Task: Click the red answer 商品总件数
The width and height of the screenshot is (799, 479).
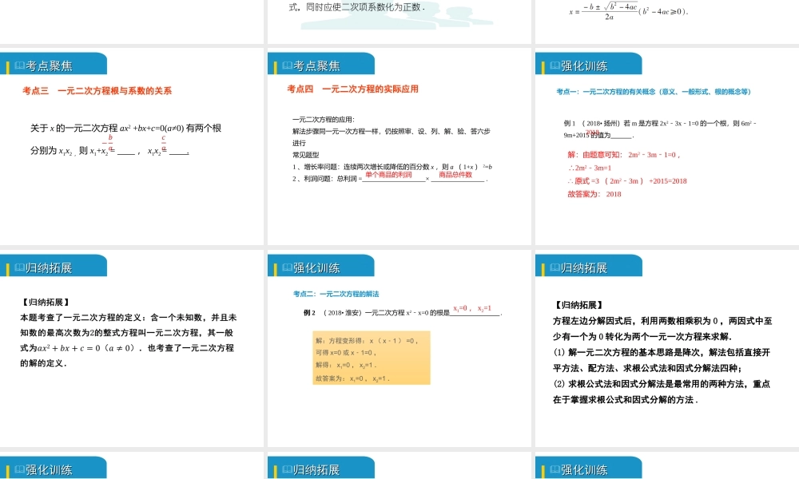Action: tap(455, 175)
